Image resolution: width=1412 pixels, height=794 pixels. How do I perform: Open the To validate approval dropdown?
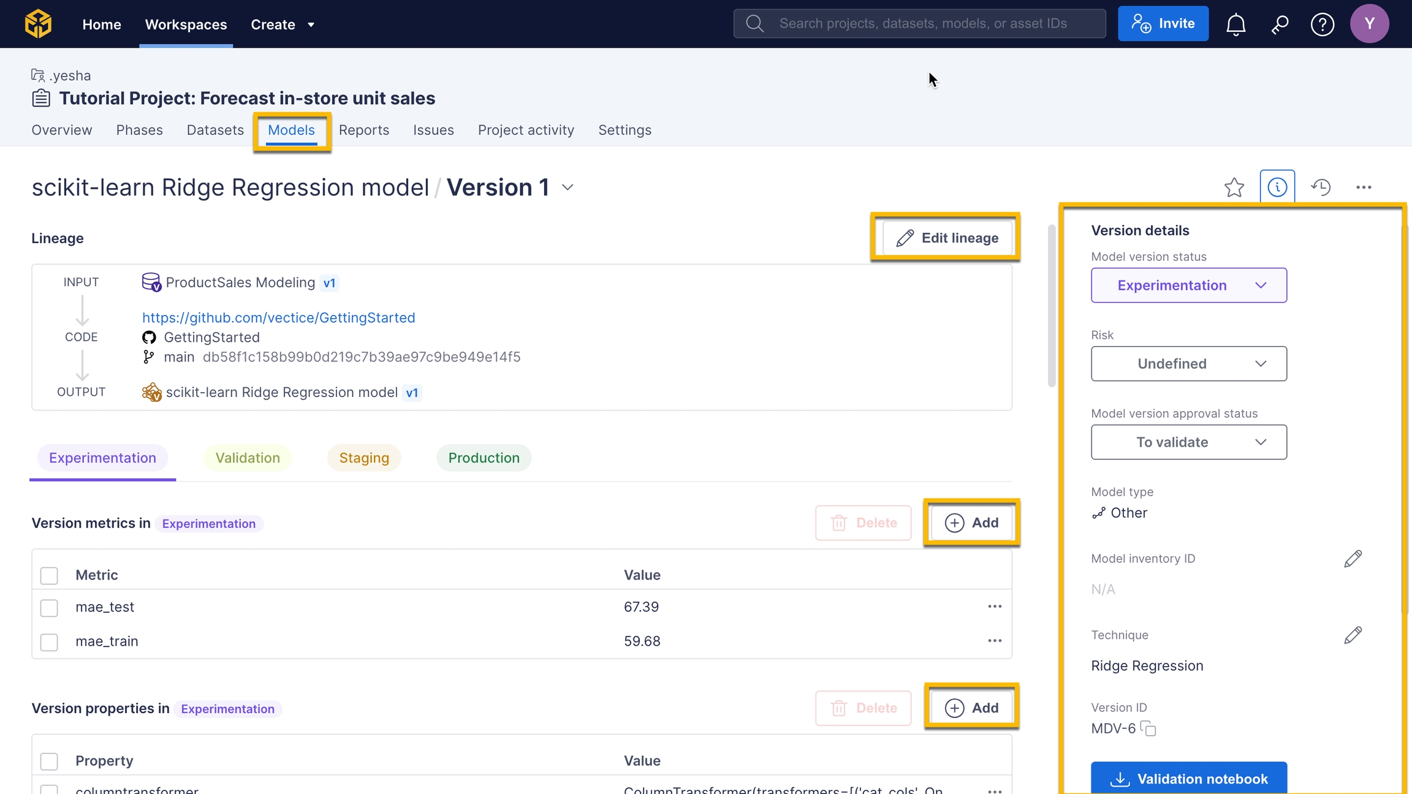(x=1188, y=442)
